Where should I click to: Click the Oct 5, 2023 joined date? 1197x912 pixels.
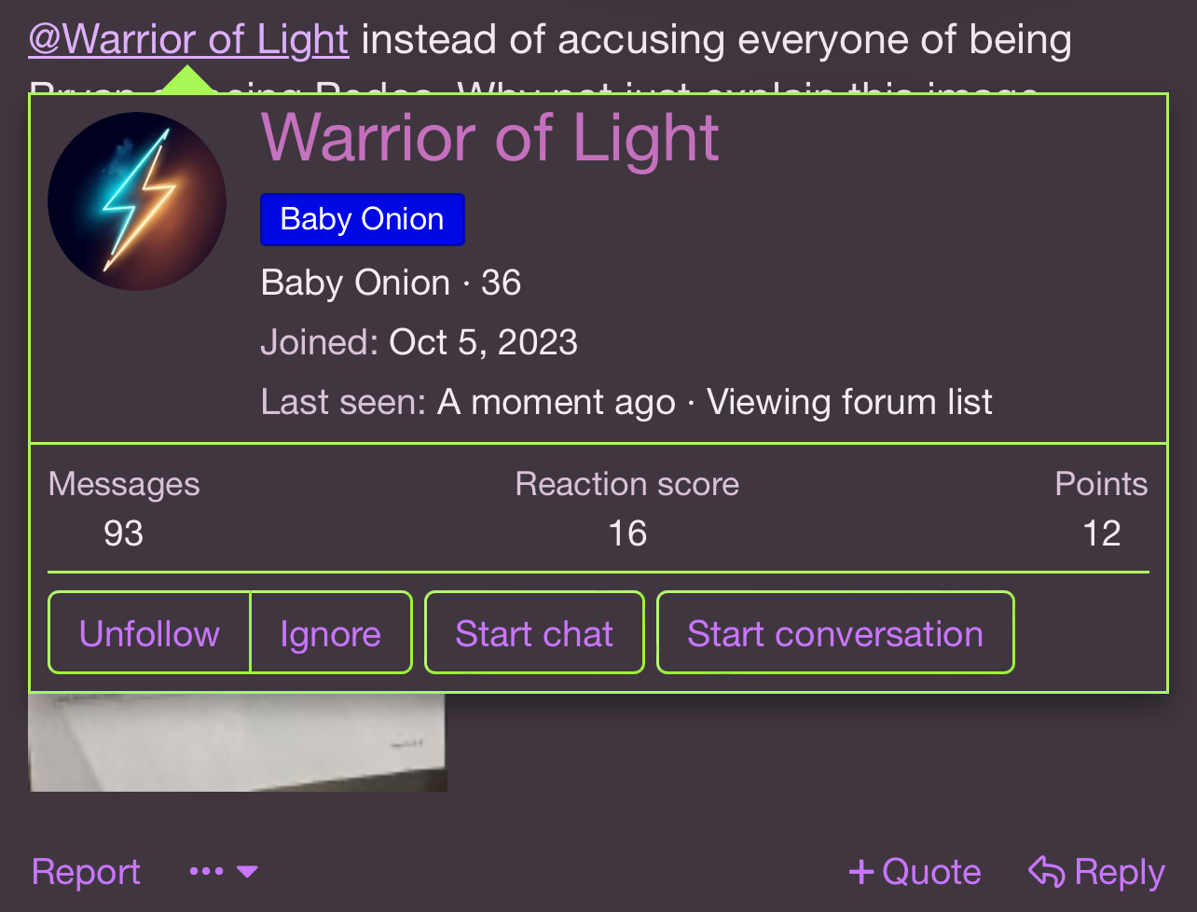pyautogui.click(x=483, y=342)
